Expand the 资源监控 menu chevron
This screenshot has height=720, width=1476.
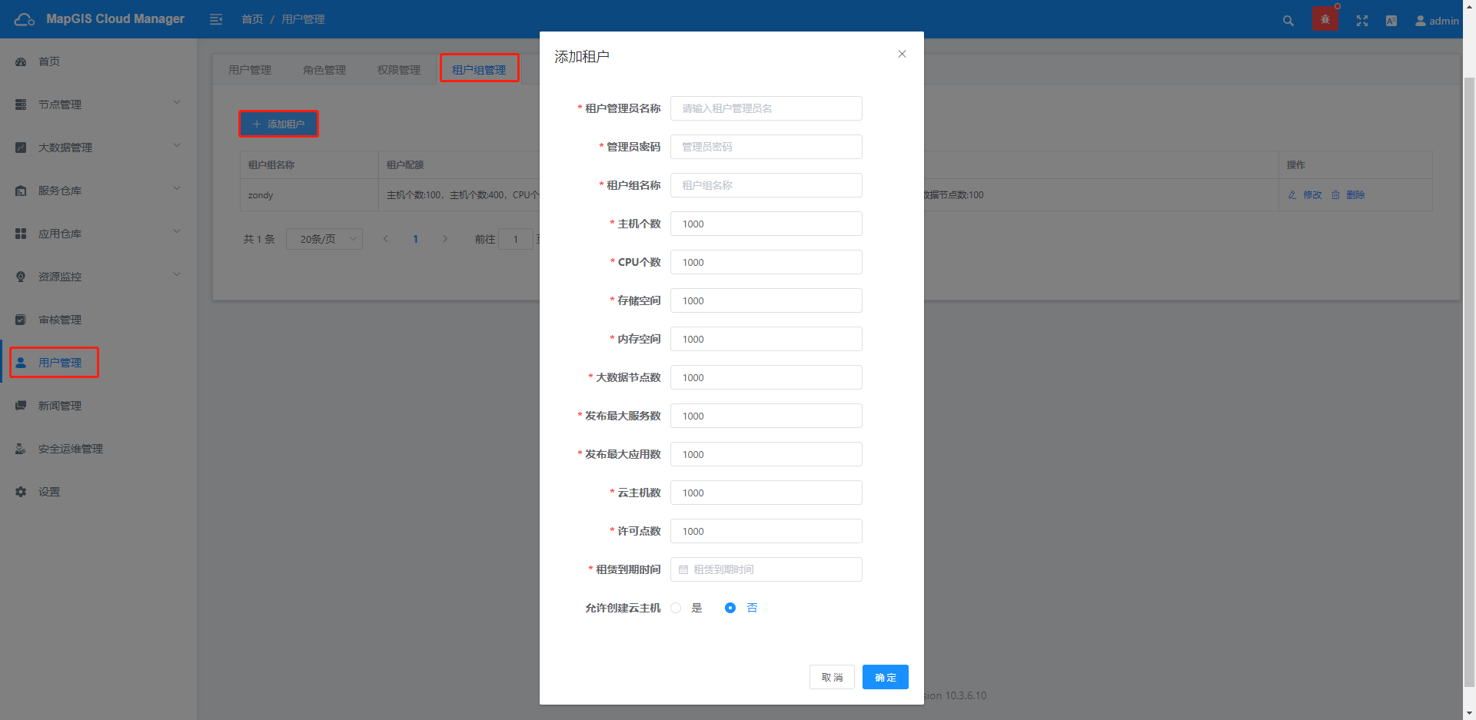pos(177,274)
